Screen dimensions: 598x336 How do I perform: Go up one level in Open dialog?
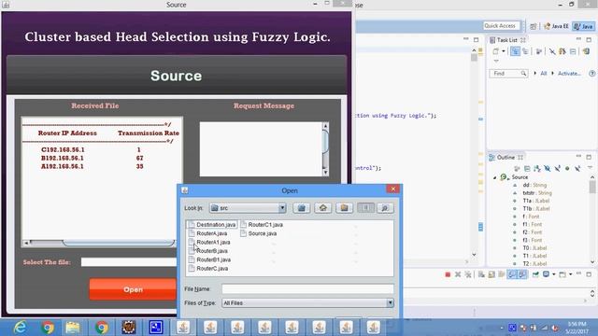pyautogui.click(x=301, y=208)
